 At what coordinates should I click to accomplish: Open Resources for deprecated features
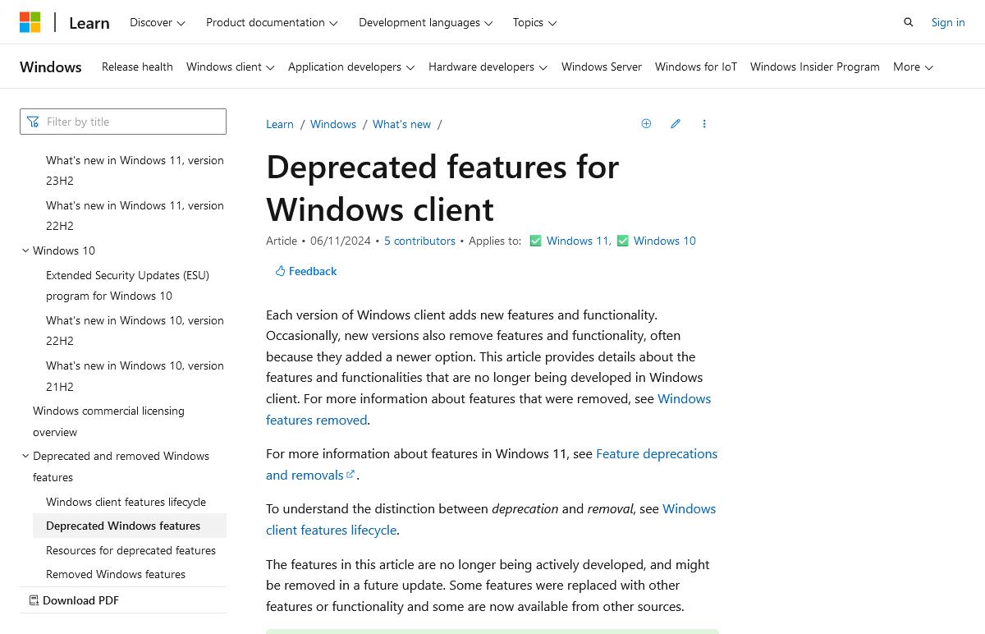[x=131, y=550]
